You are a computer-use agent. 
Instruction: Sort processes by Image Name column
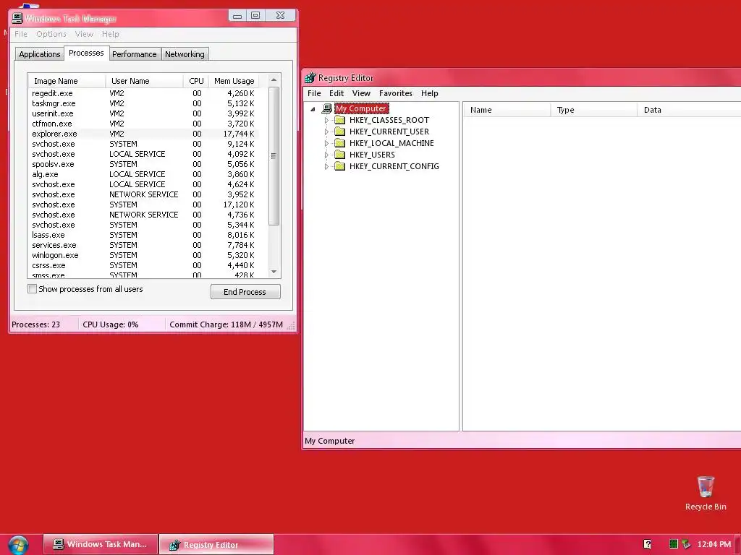coord(67,81)
